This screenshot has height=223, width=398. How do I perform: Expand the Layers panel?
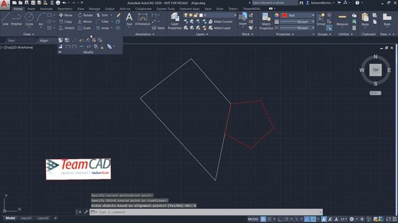click(201, 34)
